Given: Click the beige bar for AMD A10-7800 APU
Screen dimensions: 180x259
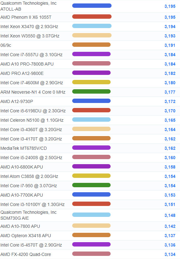Looking at the screenshot, I should pyautogui.click(x=91, y=226).
